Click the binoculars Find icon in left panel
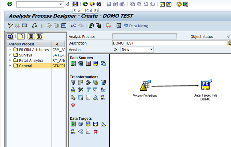This screenshot has height=147, width=231. [31, 36]
